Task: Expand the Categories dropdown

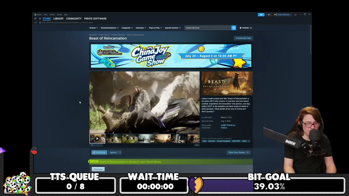Action: 127,28
